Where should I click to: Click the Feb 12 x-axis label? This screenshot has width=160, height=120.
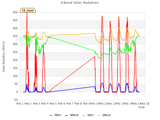pos(111,104)
